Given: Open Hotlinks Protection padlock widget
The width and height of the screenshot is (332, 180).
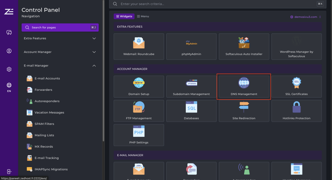Looking at the screenshot, I should tap(296, 111).
